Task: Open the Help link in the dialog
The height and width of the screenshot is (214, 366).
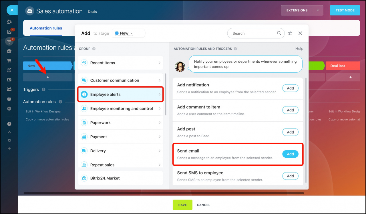Action: [299, 49]
